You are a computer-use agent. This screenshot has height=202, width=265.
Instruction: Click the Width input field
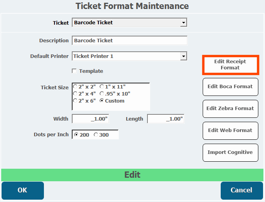(x=91, y=119)
